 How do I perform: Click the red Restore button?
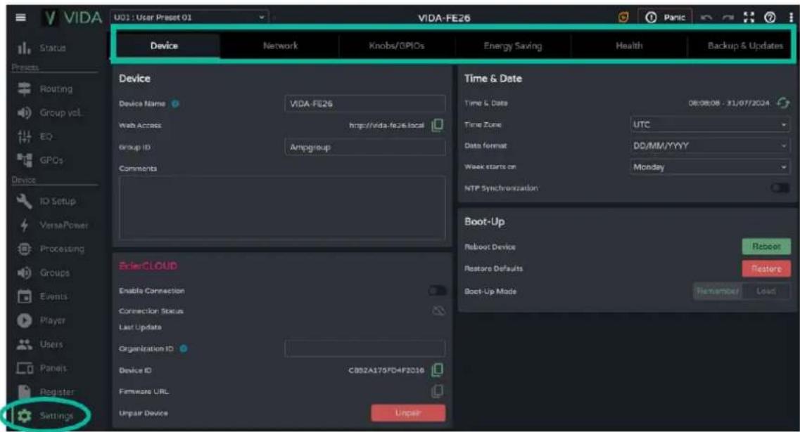pyautogui.click(x=766, y=268)
